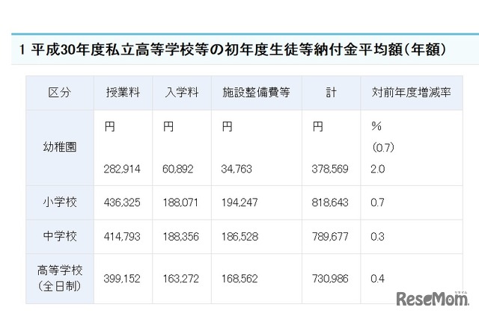The height and width of the screenshot is (316, 479).
Task: Click the 円 unit under 授業料
Action: (110, 126)
